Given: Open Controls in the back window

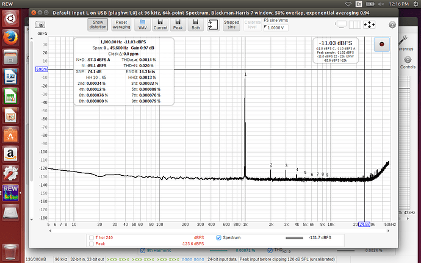Looking at the screenshot, I should (x=408, y=62).
